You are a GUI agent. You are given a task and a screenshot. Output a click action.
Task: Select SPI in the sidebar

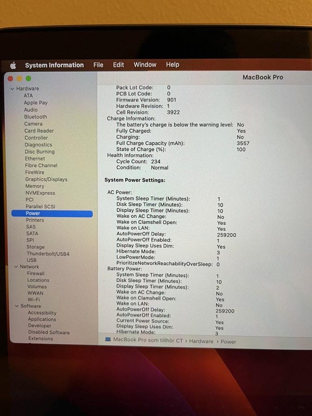click(30, 240)
